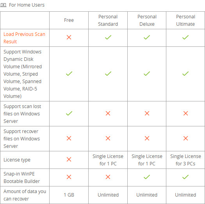This screenshot has height=204, width=205.
Task: Click green check for Personal Standard Load Previous Scan
Action: pos(108,37)
